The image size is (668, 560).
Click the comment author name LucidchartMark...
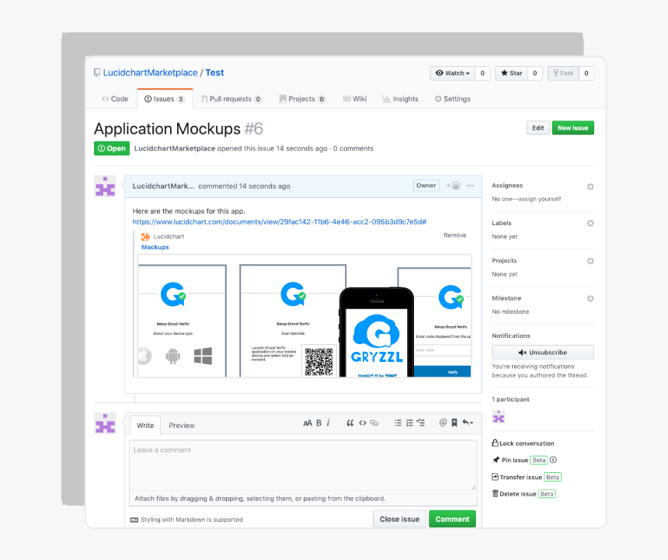pos(163,186)
